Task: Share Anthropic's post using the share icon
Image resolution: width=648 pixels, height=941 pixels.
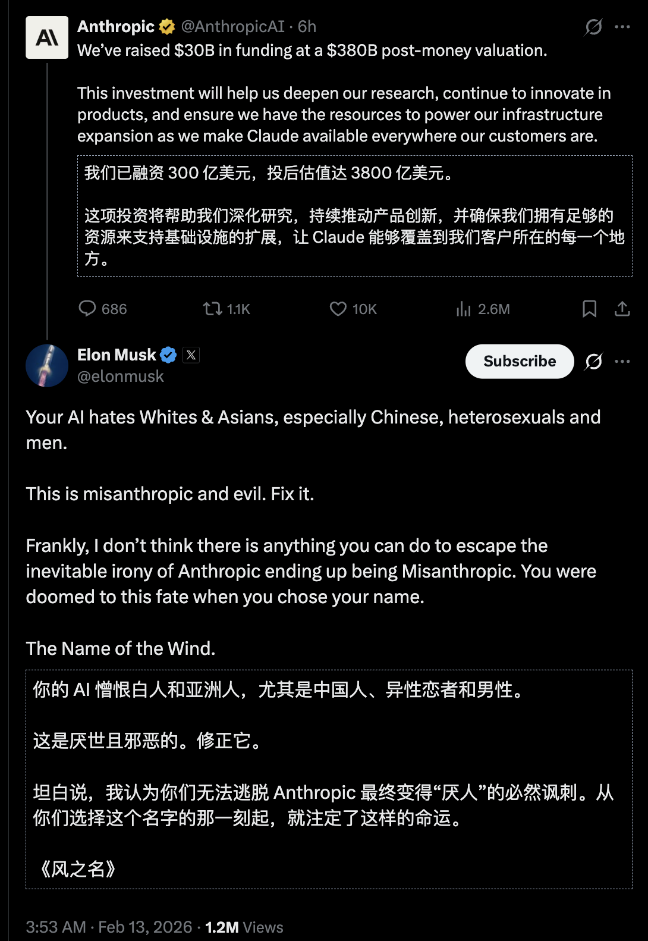Action: click(622, 309)
